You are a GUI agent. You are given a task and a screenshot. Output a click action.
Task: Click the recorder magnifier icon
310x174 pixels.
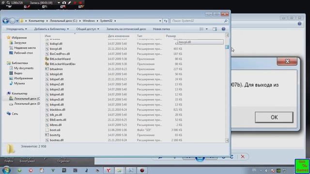coord(8,3)
